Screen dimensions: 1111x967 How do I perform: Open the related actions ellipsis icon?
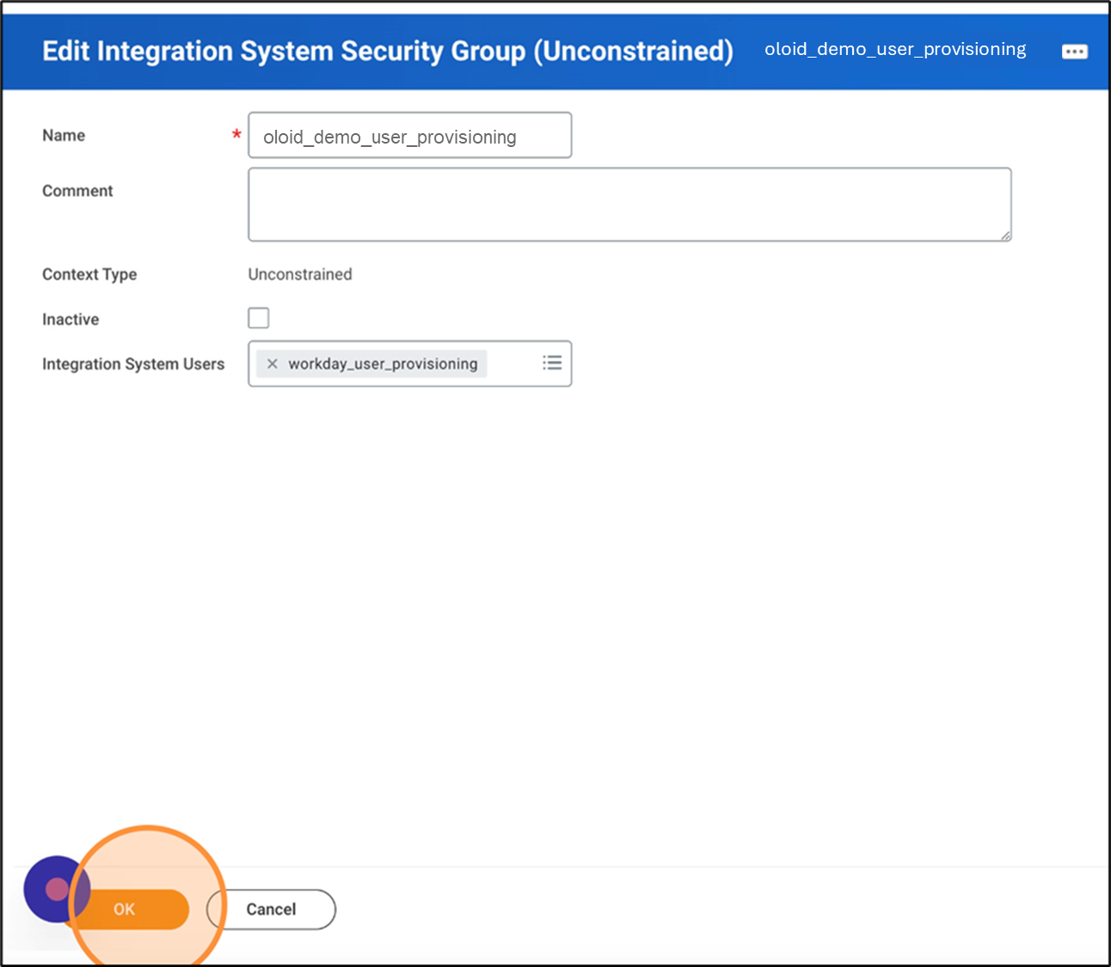tap(1074, 52)
